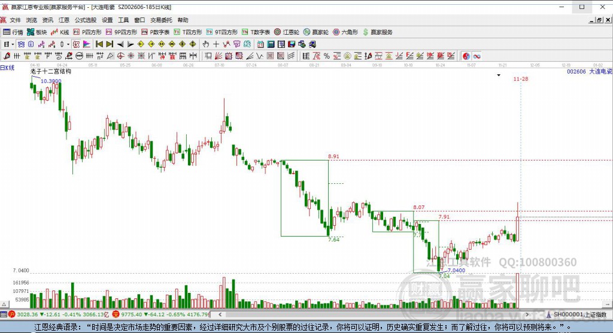Open the 江恩轮 Gann wheel
The width and height of the screenshot is (613, 333).
tap(287, 32)
